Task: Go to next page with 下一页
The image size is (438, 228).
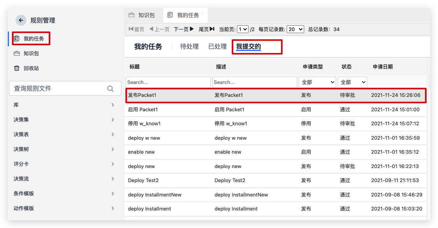Action: [x=184, y=29]
